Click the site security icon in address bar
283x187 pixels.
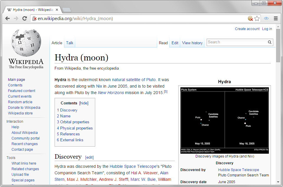pos(34,19)
